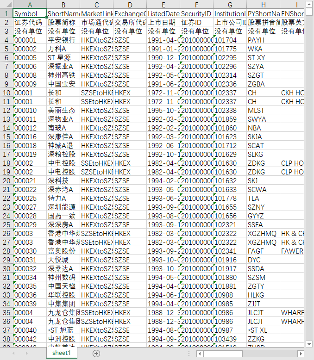Select the *ST 旭蓝 cell
Image resolution: width=314 pixels, height=360 pixels.
click(63, 330)
